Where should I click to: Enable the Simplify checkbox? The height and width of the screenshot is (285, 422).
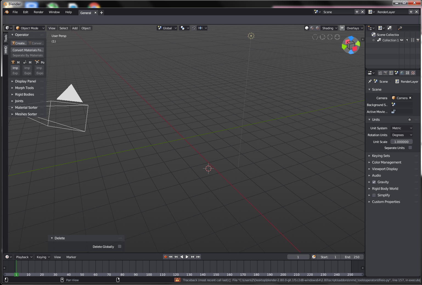pyautogui.click(x=374, y=195)
